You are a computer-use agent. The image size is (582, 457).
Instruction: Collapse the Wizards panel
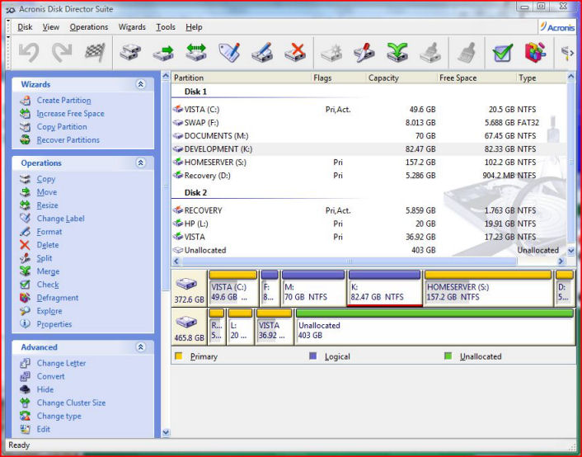(141, 84)
